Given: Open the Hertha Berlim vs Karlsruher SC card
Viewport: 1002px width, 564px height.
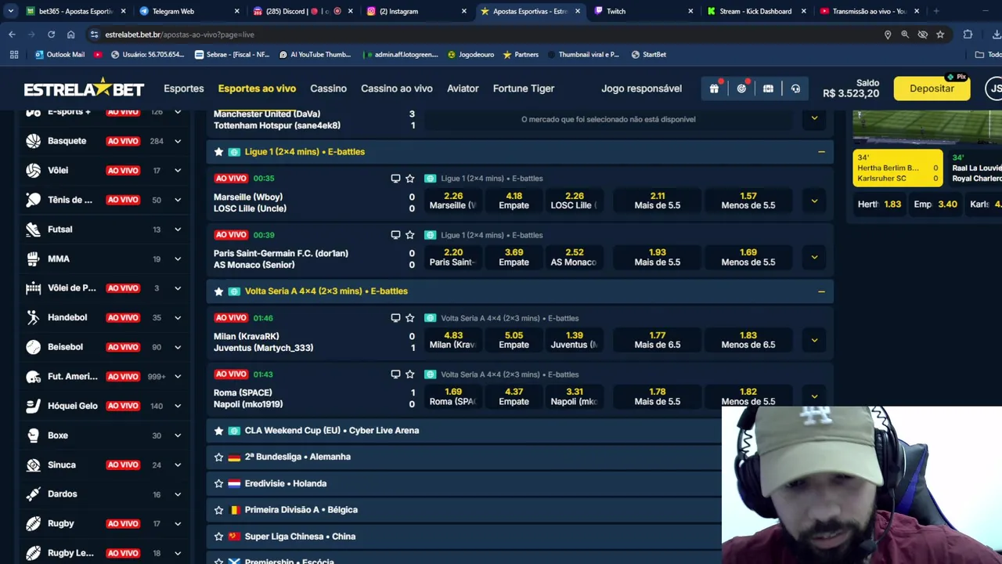Looking at the screenshot, I should (899, 168).
